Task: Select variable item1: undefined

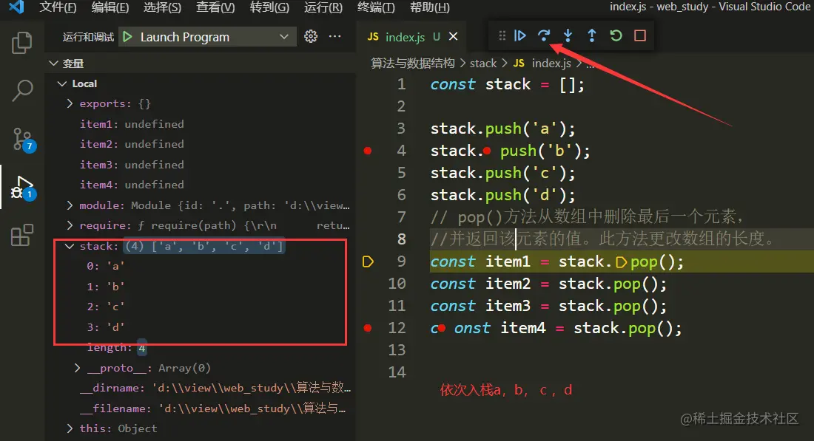Action: pos(132,124)
